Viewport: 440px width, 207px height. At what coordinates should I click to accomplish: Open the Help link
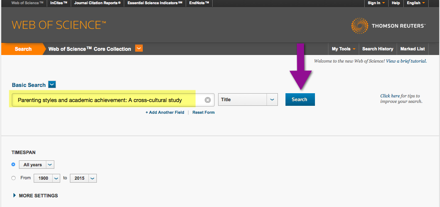pyautogui.click(x=396, y=3)
